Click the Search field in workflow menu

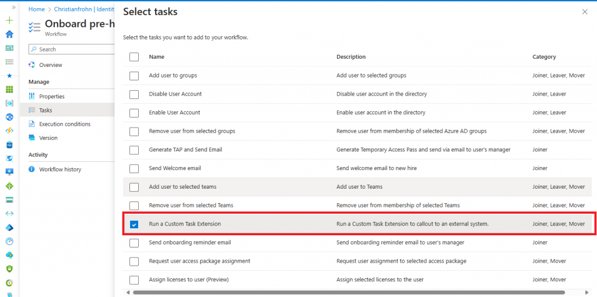coord(73,49)
